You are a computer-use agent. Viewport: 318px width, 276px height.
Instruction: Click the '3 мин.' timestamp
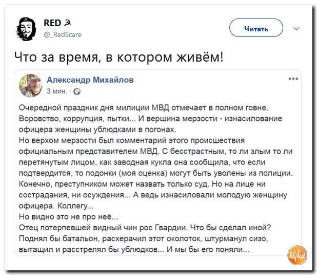[57, 91]
